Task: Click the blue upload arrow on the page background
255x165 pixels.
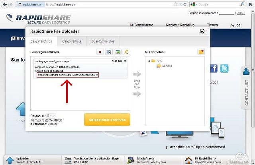Action: [21, 109]
